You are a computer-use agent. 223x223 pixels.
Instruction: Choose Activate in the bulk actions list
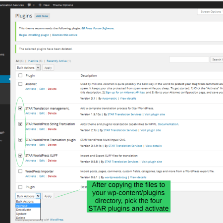28,206
